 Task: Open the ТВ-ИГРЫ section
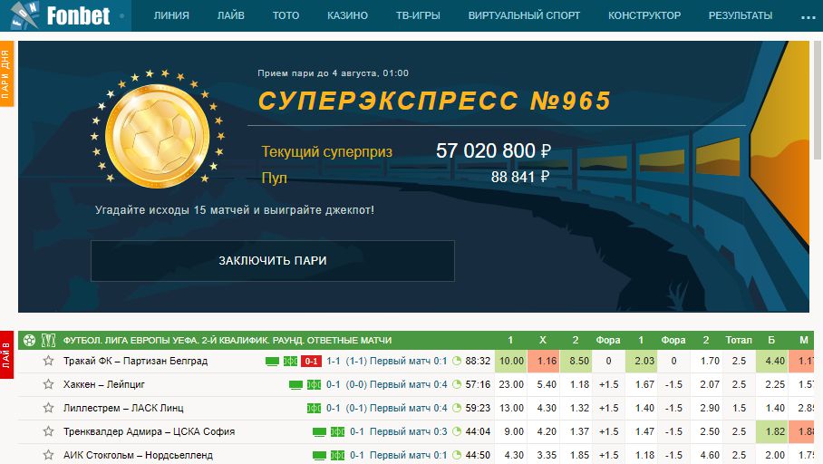point(418,15)
